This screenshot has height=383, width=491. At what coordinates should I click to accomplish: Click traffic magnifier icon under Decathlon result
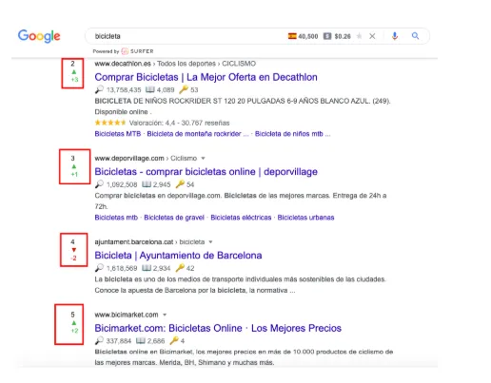point(99,89)
